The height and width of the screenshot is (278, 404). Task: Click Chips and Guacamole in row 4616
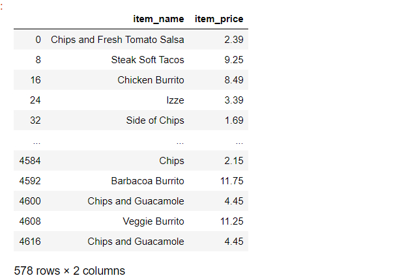(136, 241)
